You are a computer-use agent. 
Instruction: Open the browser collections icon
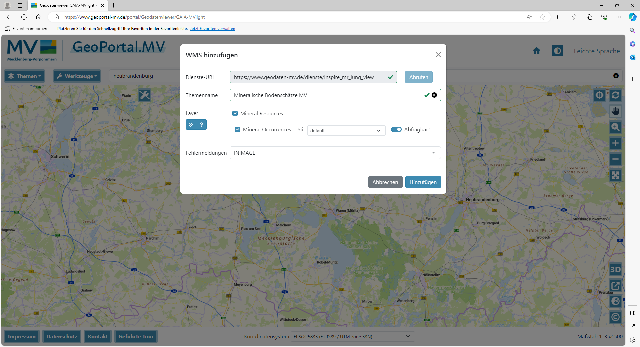(x=589, y=17)
